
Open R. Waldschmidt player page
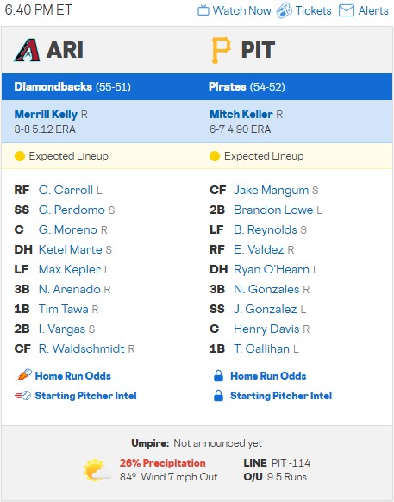82,348
